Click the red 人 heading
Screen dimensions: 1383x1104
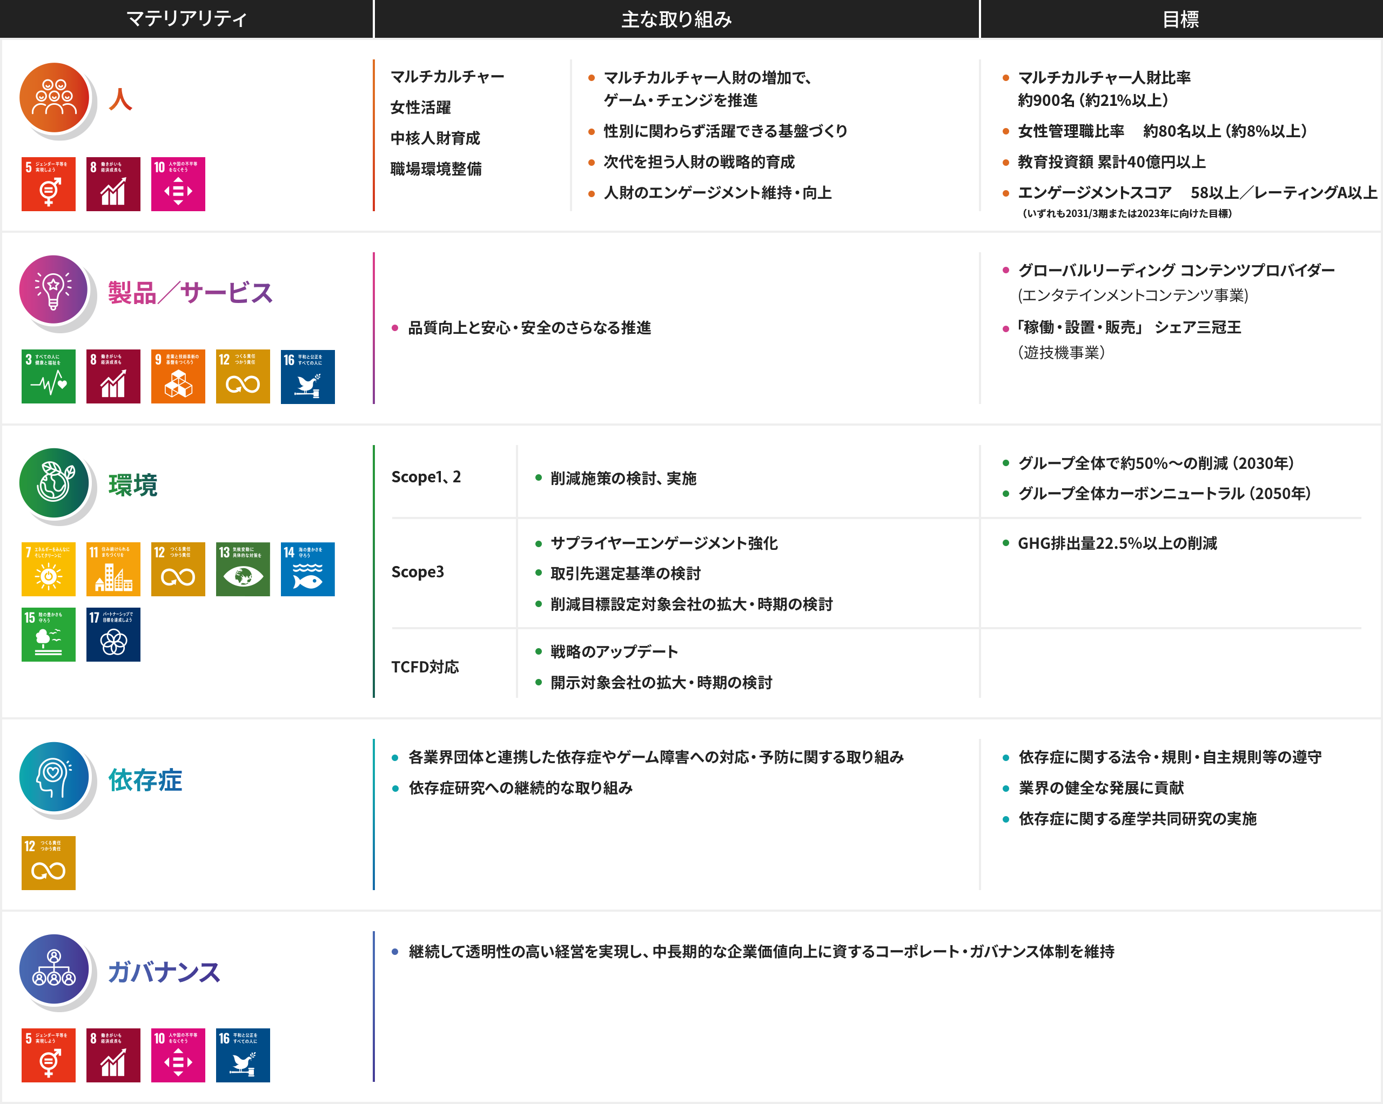click(x=120, y=99)
